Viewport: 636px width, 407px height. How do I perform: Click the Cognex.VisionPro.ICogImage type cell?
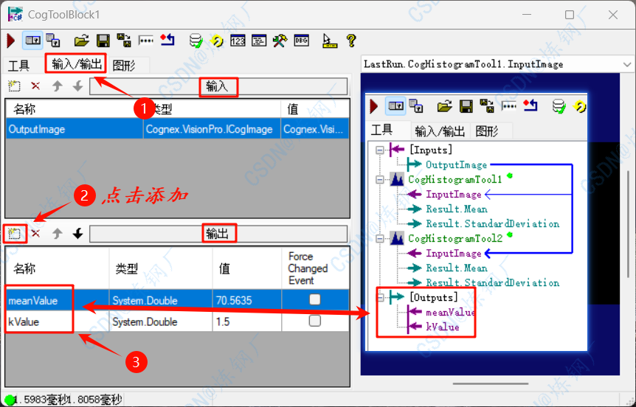click(x=212, y=129)
